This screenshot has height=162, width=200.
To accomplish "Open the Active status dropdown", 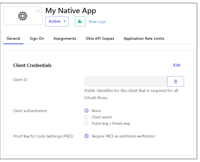I will coord(57,21).
